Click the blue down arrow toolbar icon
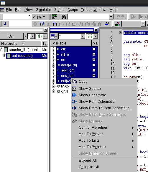This screenshot has height=172, width=148. click(5, 24)
